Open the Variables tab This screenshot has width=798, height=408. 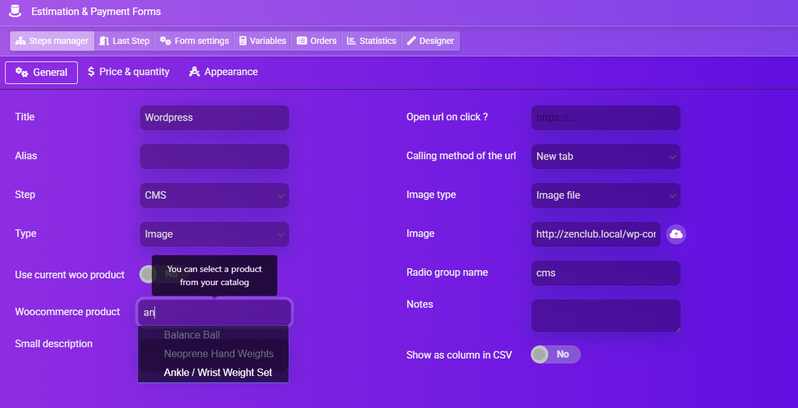[x=263, y=41]
